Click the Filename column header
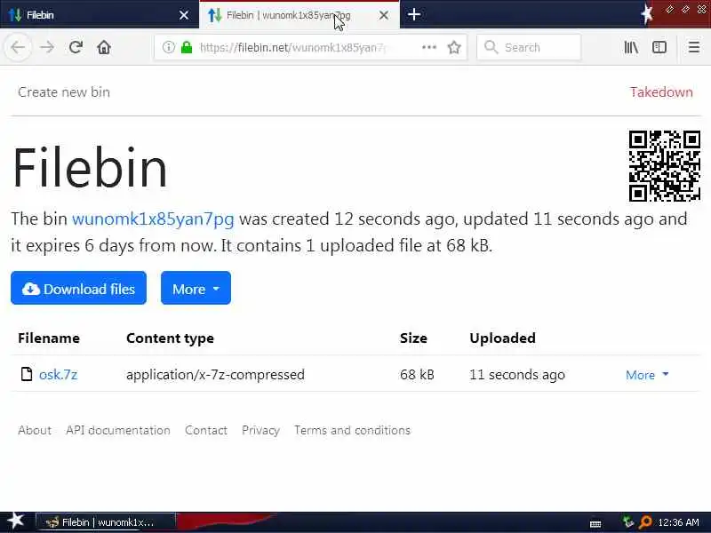 [49, 338]
